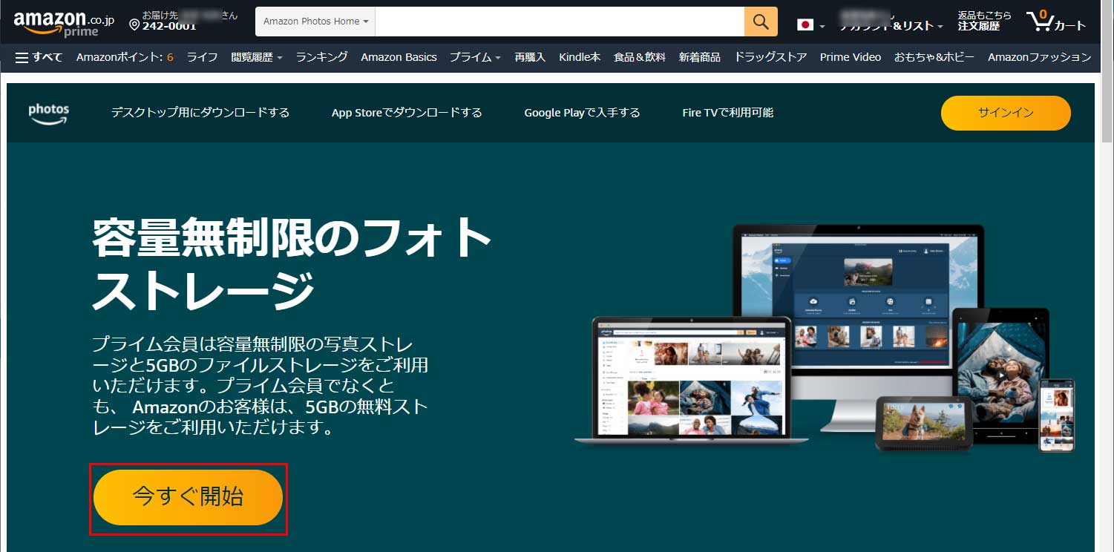Click the サインイン button
1114x552 pixels.
[x=1005, y=113]
